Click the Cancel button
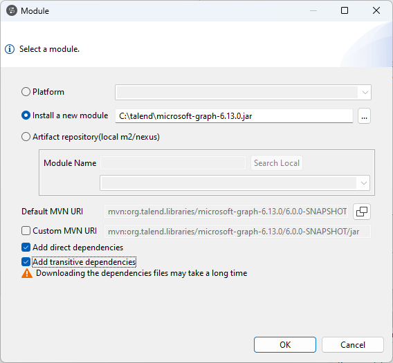Image resolution: width=393 pixels, height=363 pixels. 353,345
